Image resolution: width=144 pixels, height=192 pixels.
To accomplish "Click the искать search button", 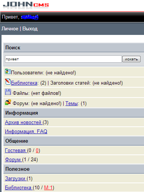I will point(131,59).
